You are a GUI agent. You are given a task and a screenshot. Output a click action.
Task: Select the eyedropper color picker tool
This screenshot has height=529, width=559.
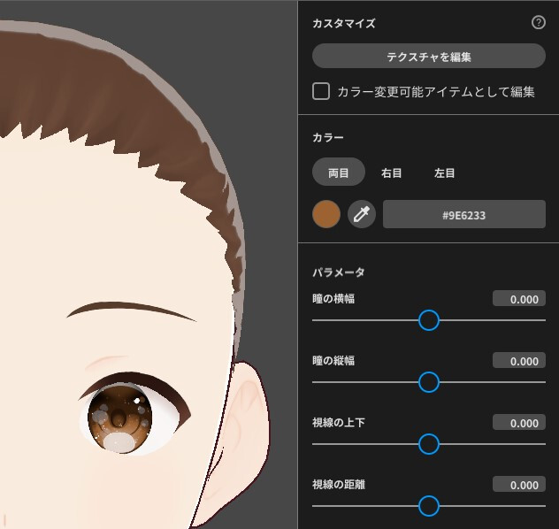[x=362, y=214]
